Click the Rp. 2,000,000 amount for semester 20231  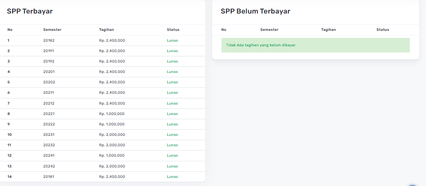(112, 135)
